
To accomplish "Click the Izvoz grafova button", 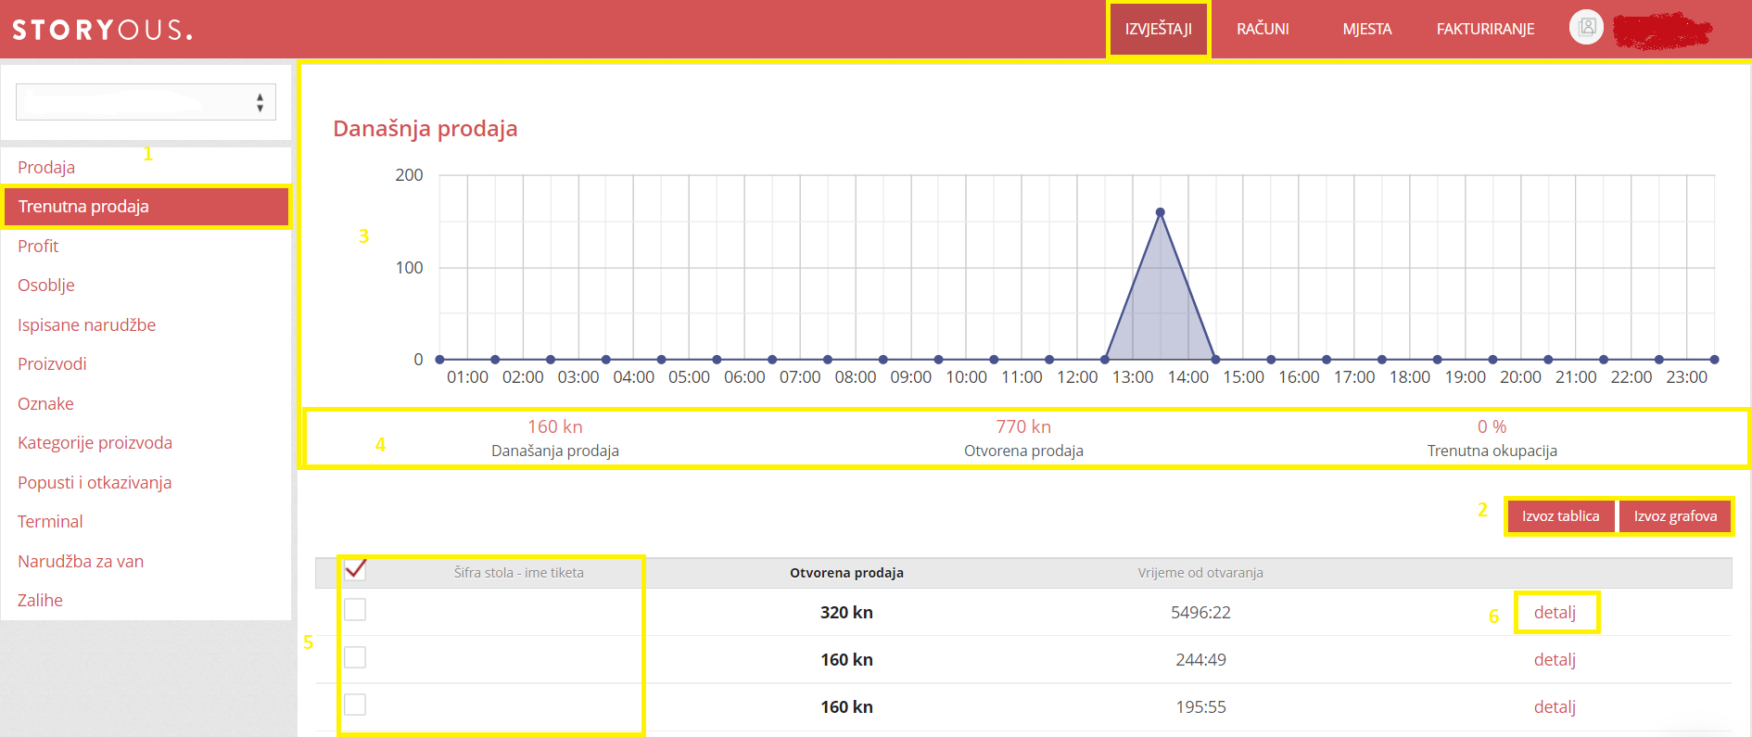I will pos(1675,516).
